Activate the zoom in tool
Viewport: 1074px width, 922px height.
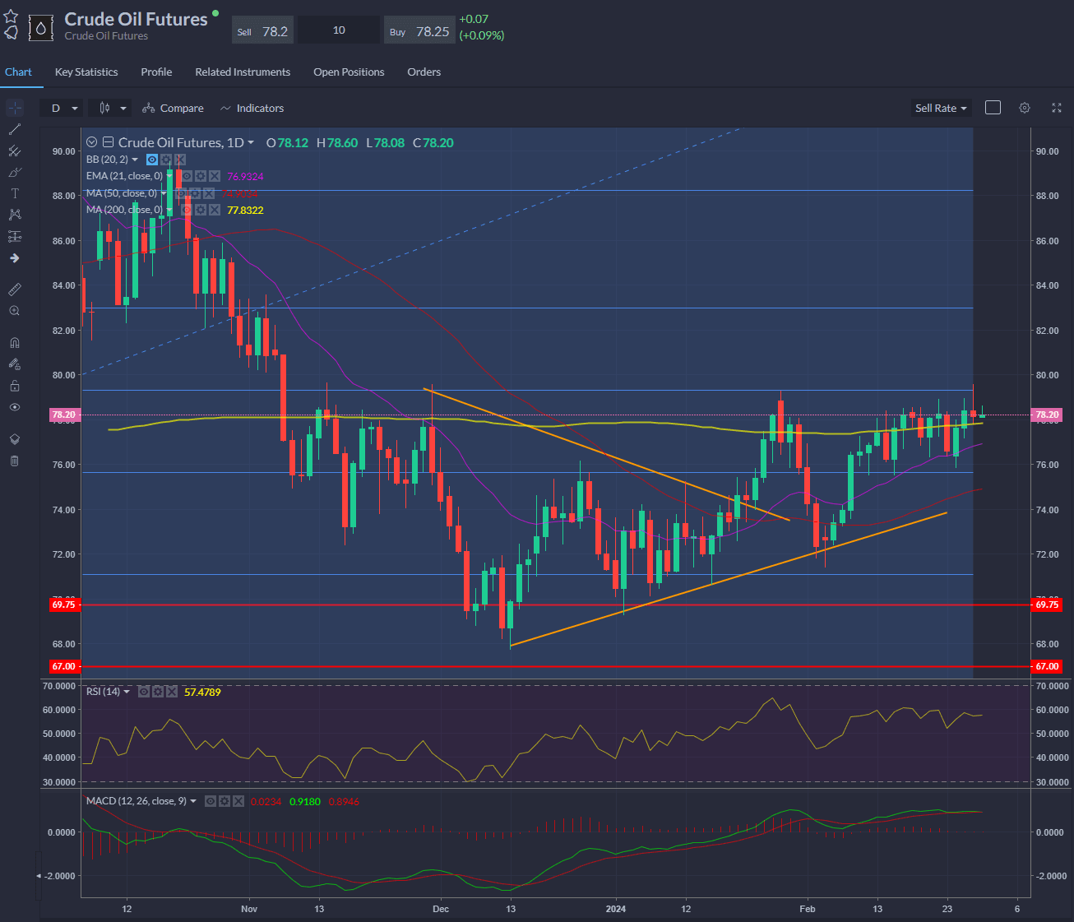tap(15, 311)
